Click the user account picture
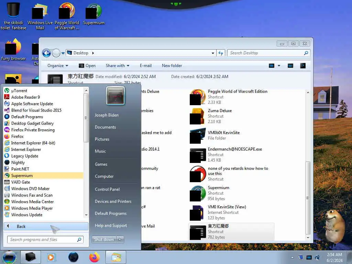The image size is (352, 264). click(115, 96)
